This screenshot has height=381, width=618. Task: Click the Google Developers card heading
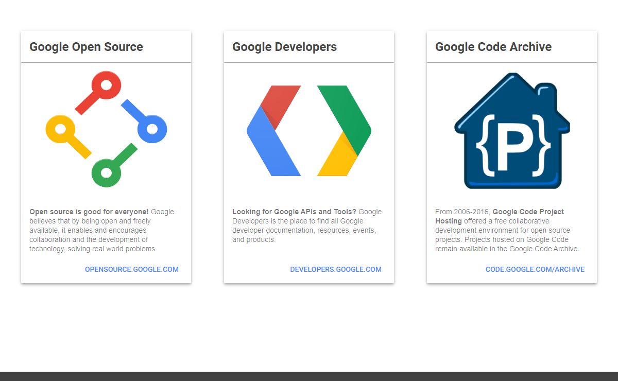click(284, 47)
